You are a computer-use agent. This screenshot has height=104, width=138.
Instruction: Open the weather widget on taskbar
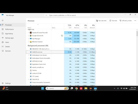pos(5,88)
